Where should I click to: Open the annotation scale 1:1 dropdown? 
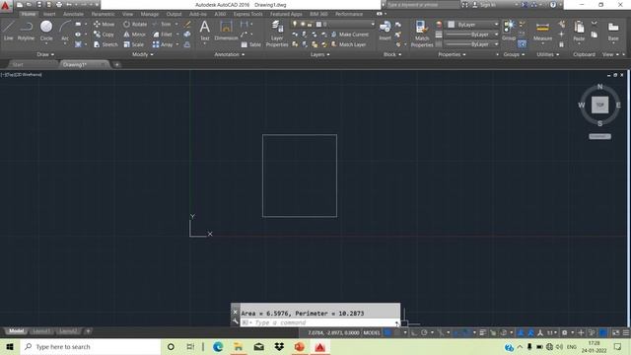551,333
